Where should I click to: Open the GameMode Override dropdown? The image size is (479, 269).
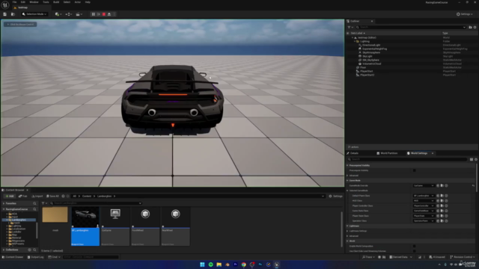pos(424,185)
